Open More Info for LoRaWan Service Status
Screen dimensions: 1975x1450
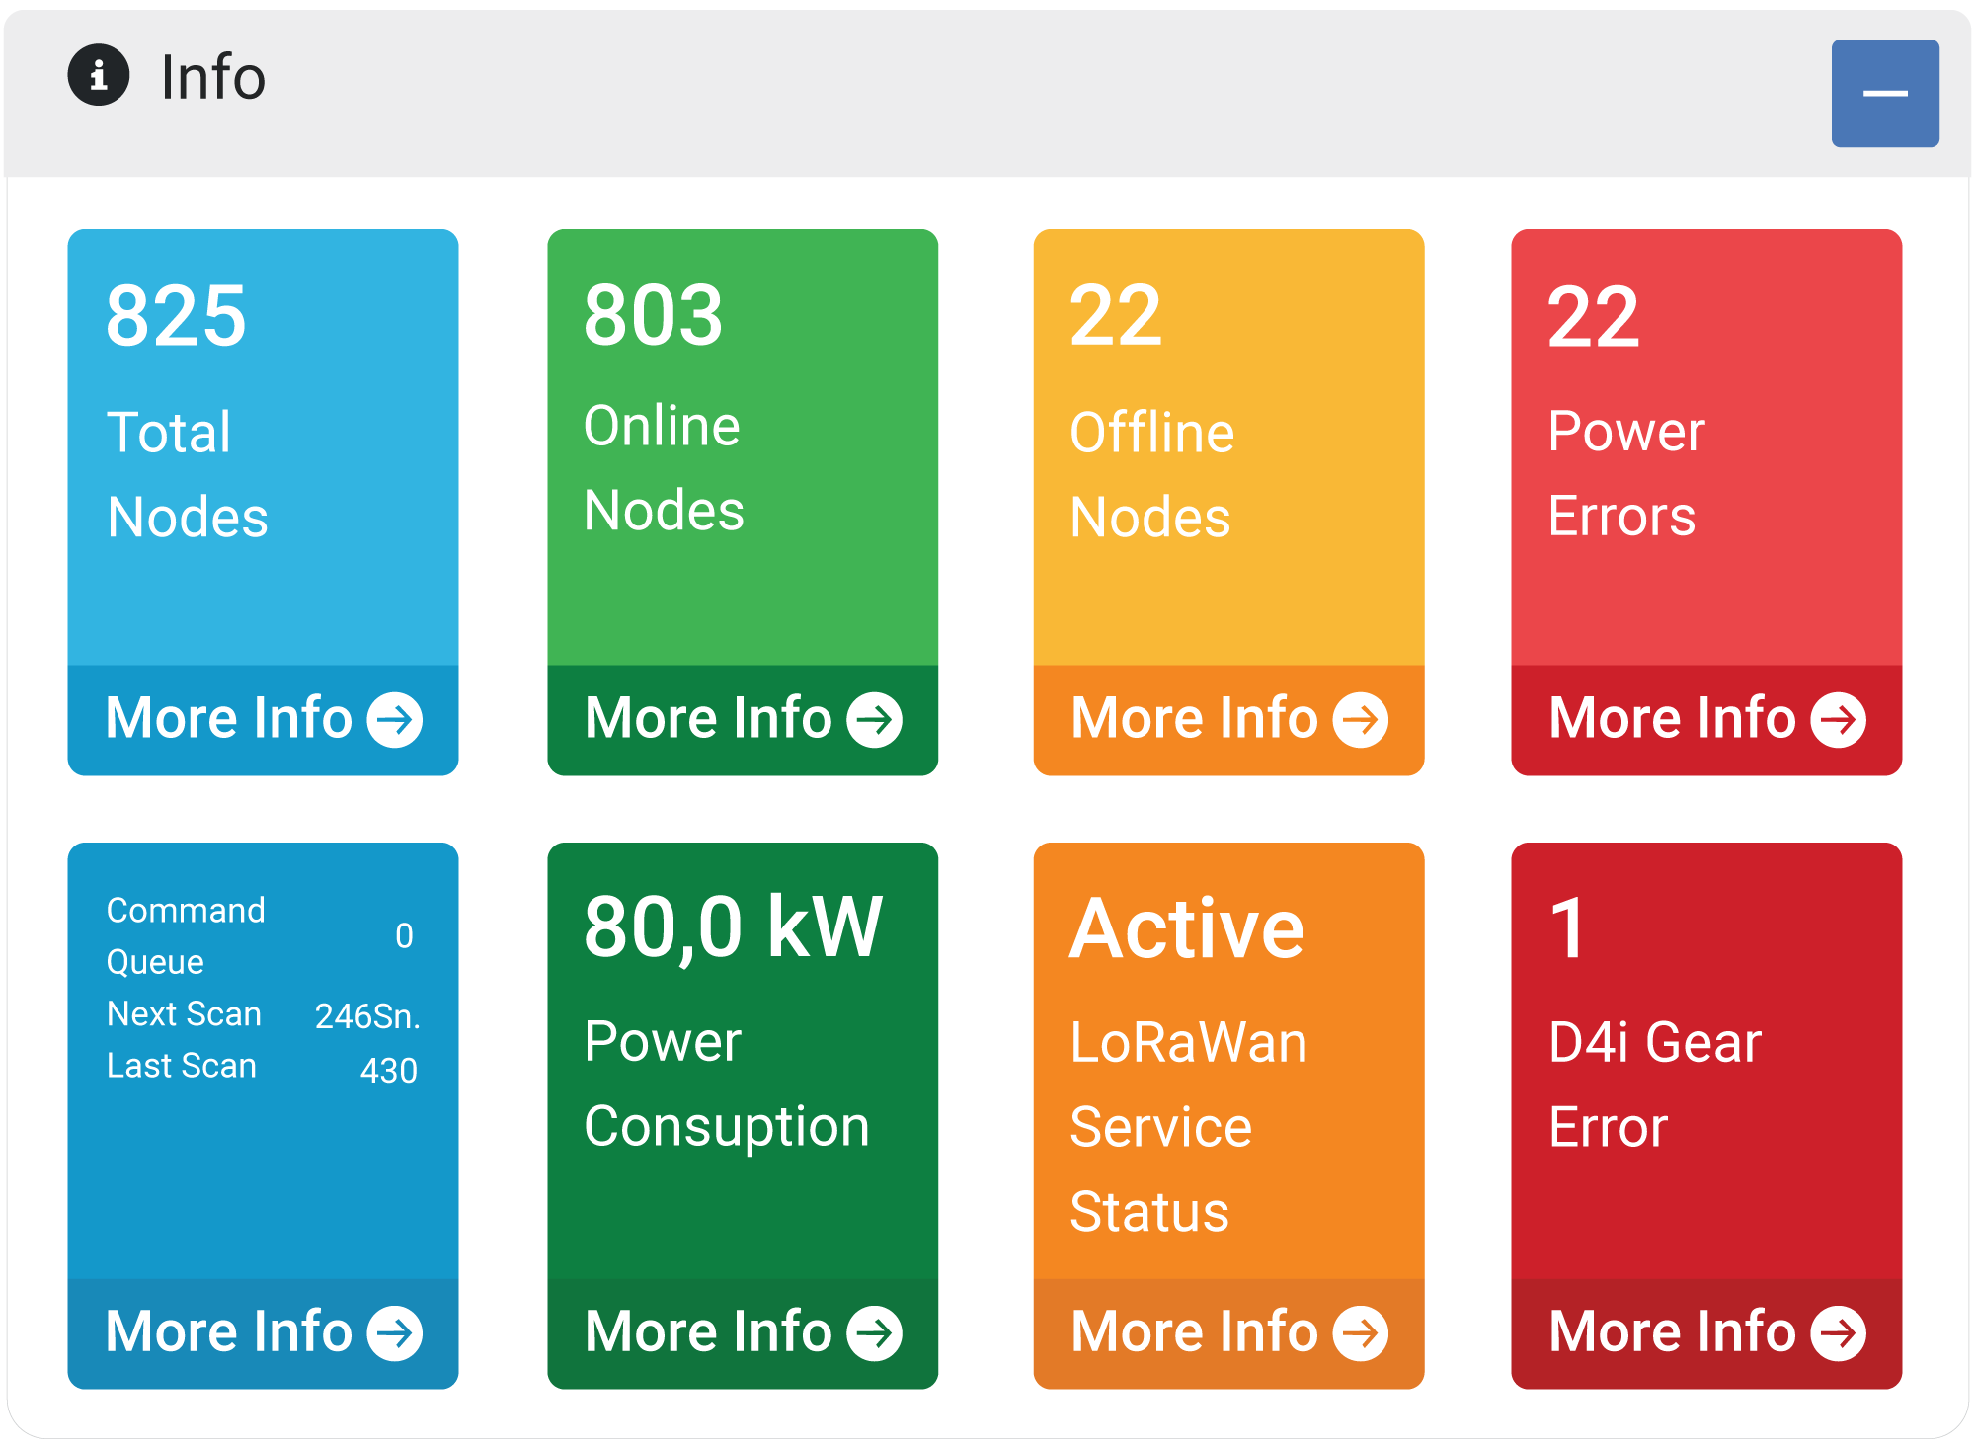pyautogui.click(x=1229, y=1333)
